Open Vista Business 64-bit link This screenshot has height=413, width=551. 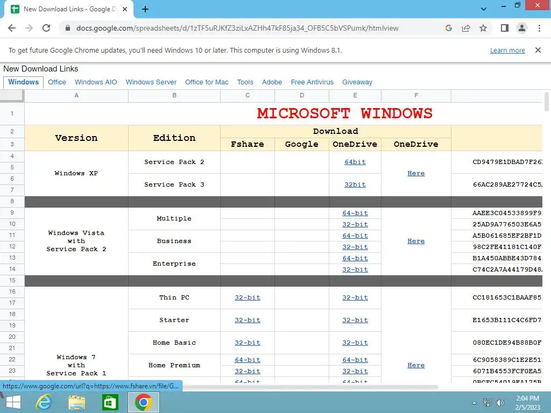(x=355, y=236)
